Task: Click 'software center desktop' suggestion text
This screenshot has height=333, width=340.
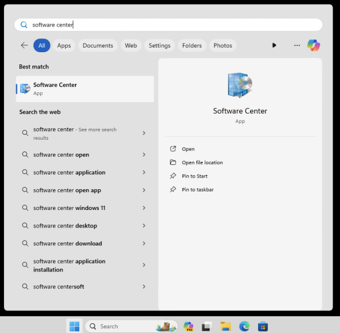Action: (x=65, y=226)
